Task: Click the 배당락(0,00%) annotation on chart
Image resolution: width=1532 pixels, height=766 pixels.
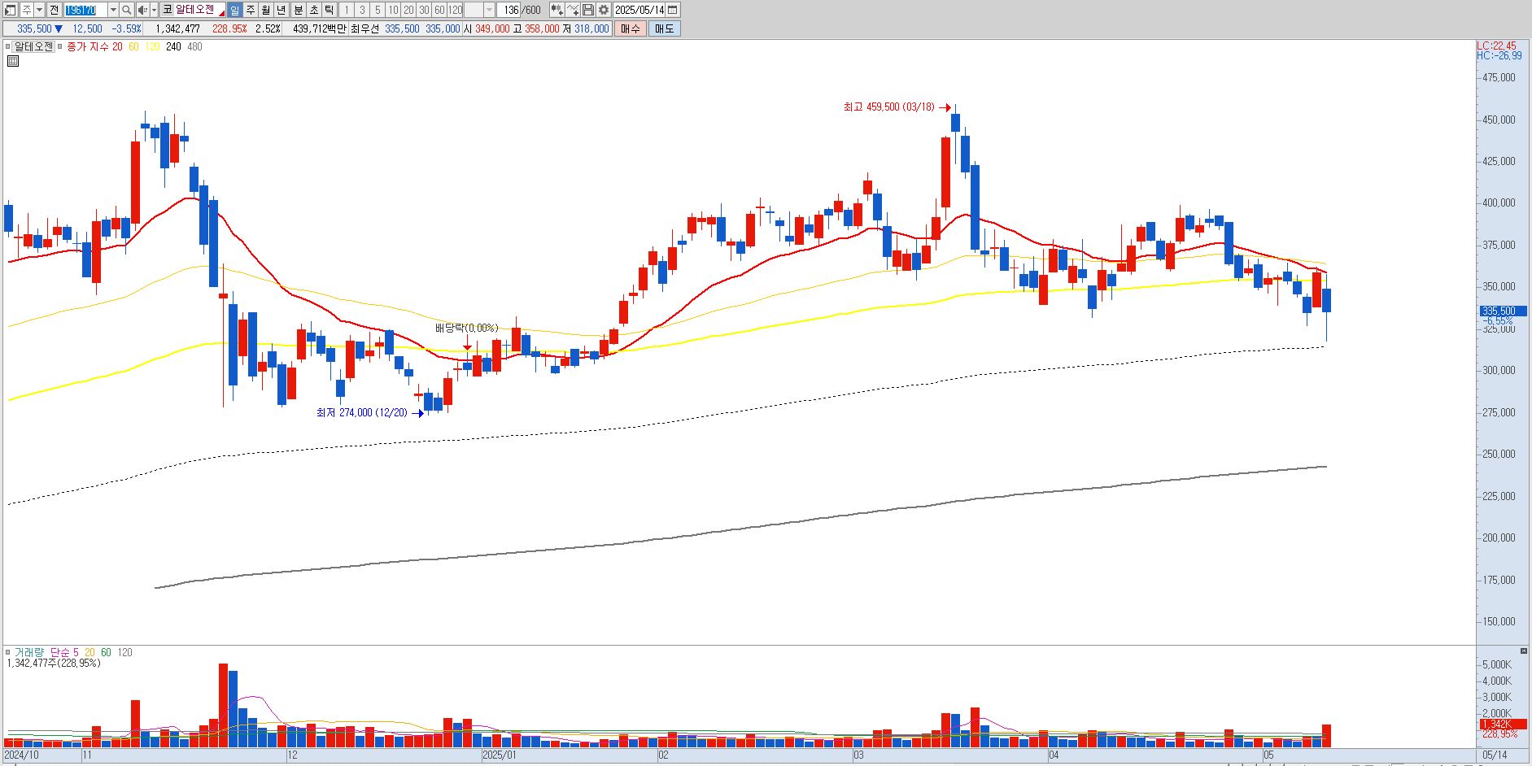Action: (466, 328)
